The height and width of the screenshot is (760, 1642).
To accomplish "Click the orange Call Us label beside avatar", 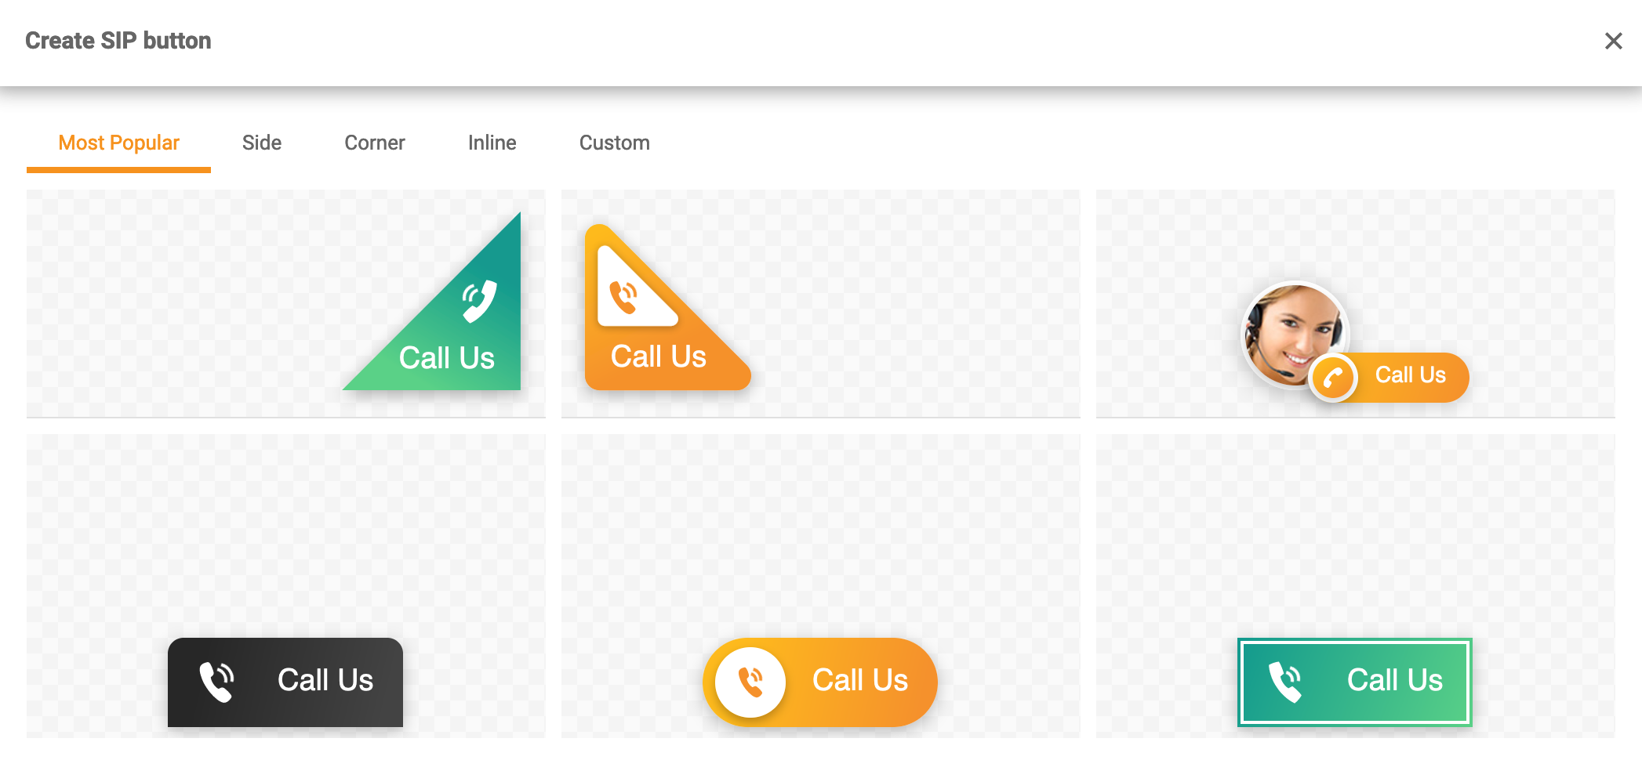I will tap(1410, 375).
